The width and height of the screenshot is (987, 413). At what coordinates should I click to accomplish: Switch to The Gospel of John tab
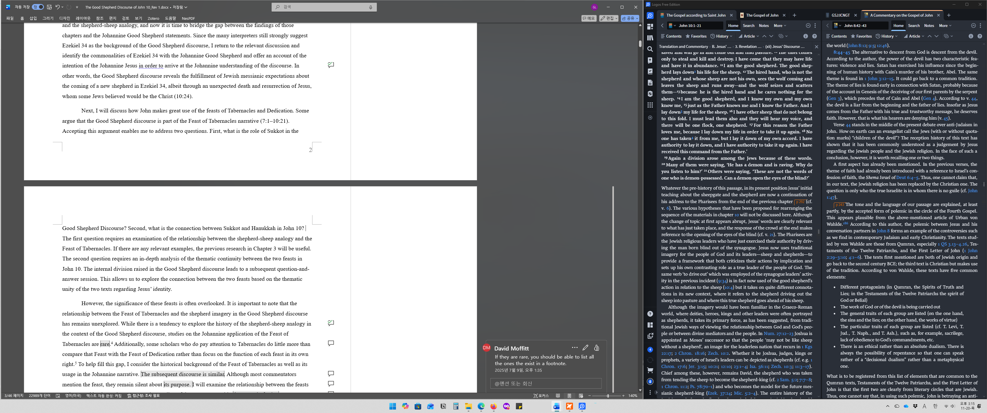(762, 15)
